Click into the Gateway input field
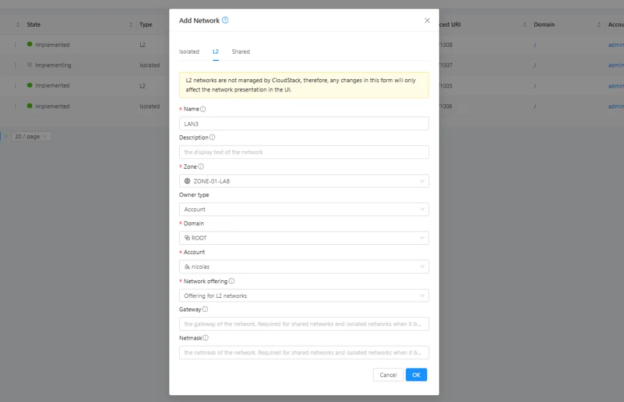 click(x=303, y=324)
